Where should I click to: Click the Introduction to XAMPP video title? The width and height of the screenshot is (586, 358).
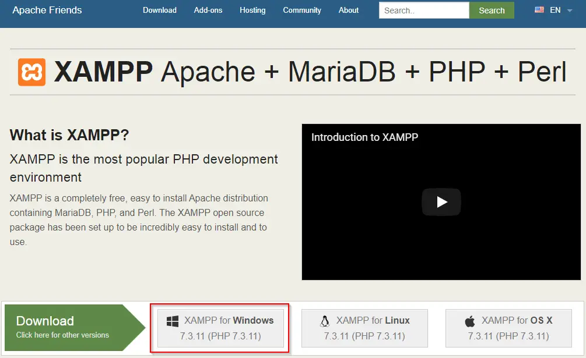[365, 137]
